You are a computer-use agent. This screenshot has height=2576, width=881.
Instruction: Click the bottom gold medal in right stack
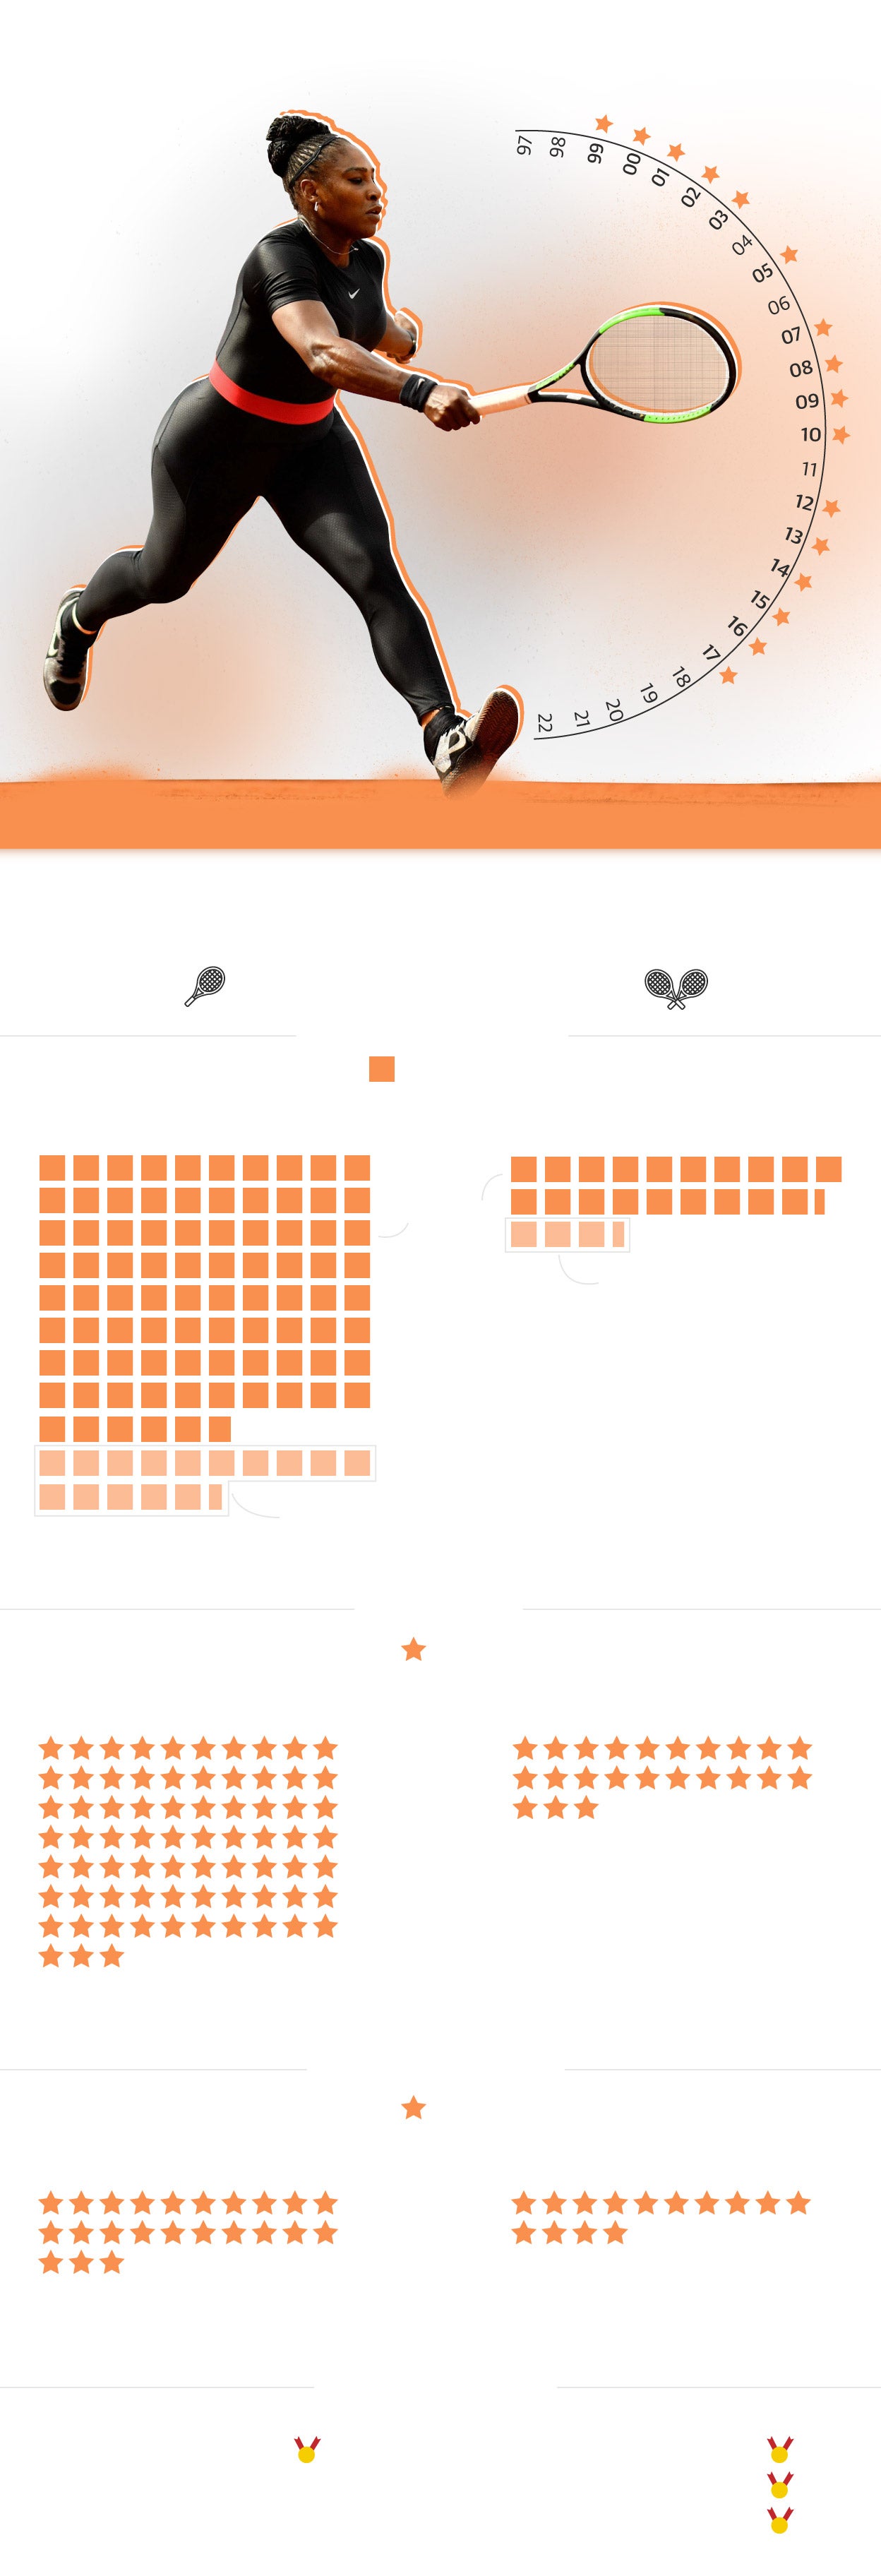tap(780, 2520)
